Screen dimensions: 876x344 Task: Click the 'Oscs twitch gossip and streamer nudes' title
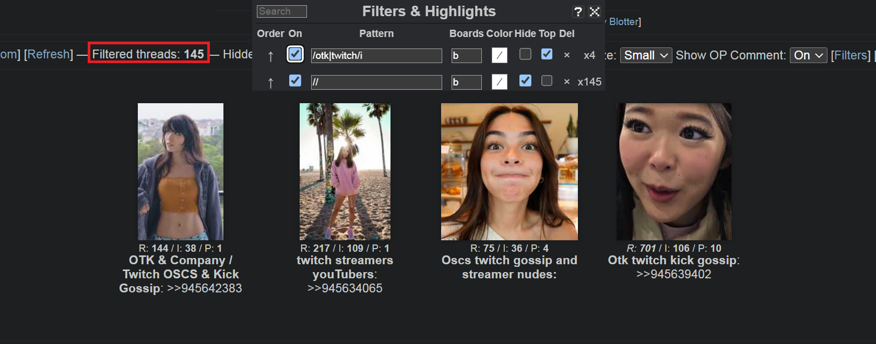coord(510,267)
